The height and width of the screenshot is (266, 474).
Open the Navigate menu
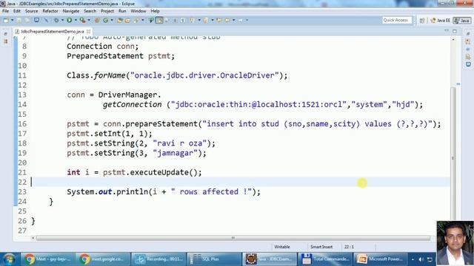[71, 11]
